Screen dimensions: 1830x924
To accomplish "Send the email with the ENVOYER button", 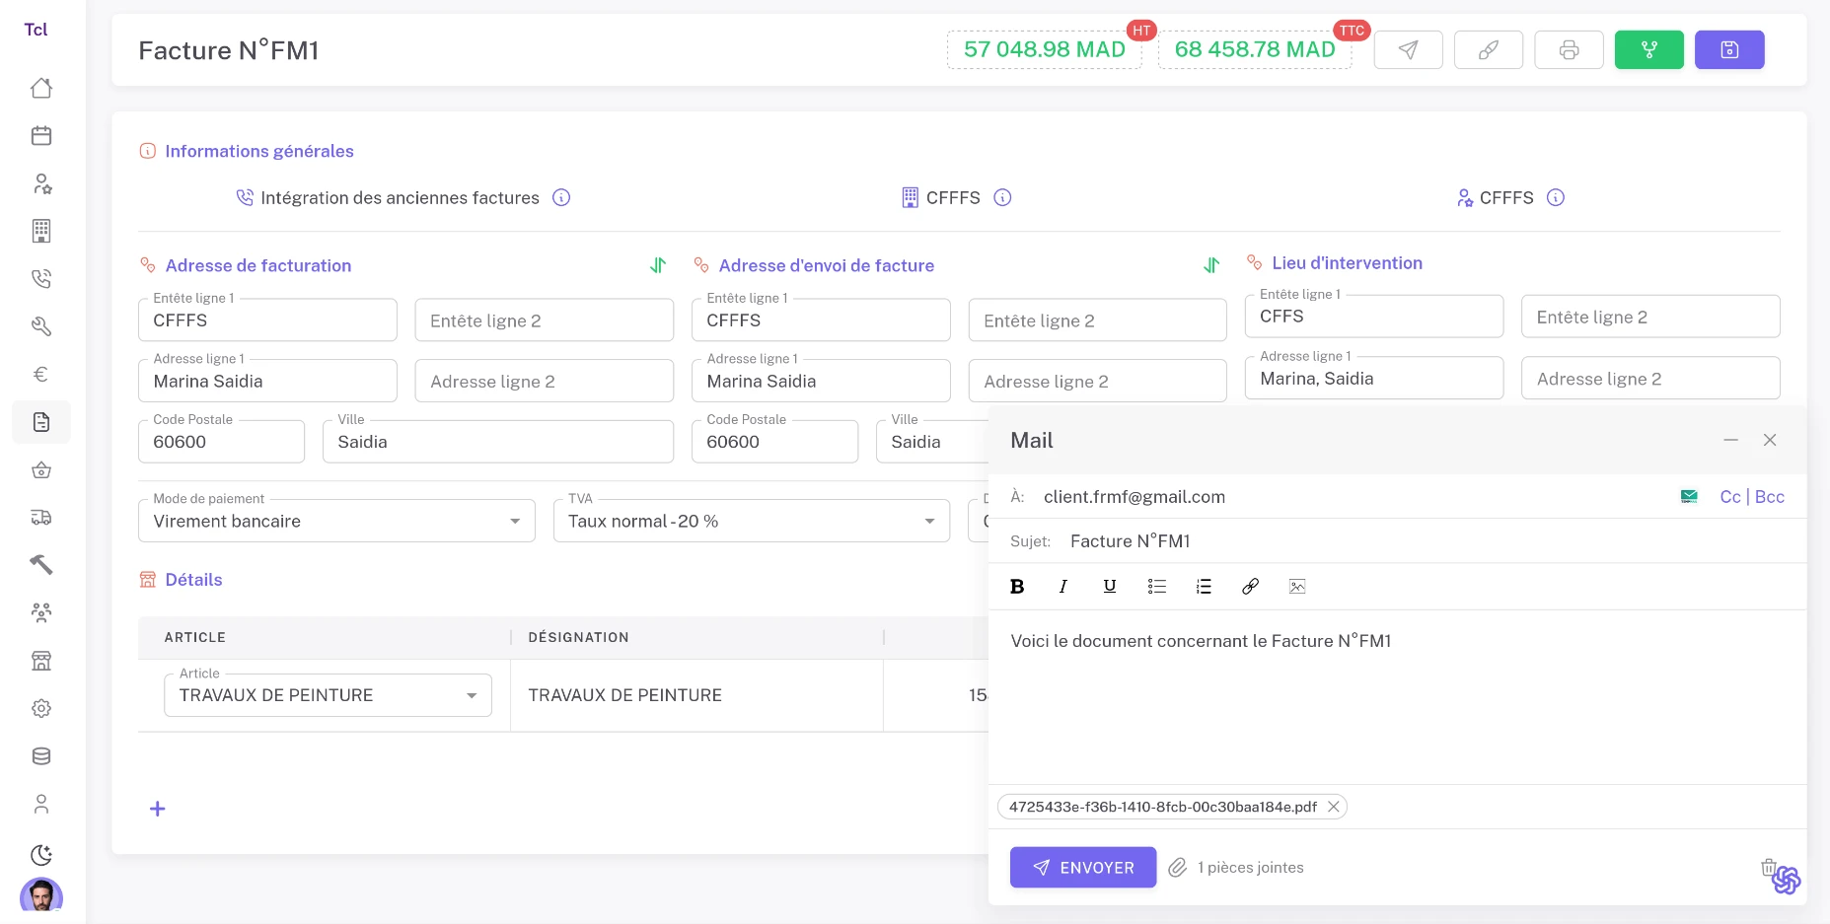I will coord(1082,867).
